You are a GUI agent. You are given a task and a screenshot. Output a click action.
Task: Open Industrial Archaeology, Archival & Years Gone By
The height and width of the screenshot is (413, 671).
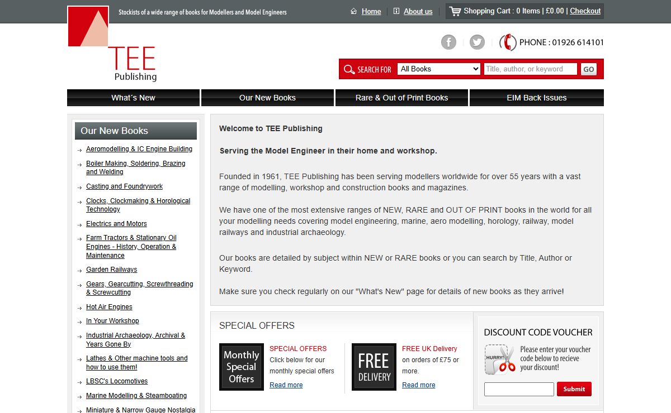pyautogui.click(x=135, y=340)
